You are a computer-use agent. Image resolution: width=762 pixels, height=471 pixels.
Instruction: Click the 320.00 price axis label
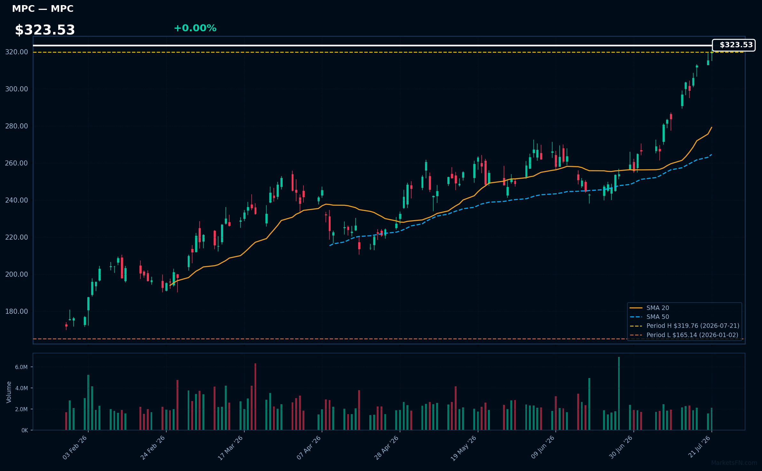click(17, 52)
